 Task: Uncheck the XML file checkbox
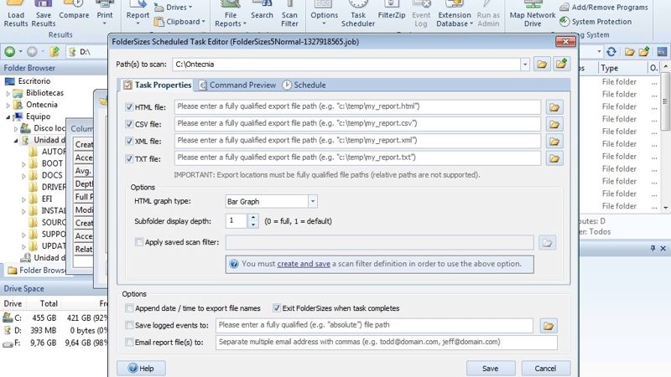(x=129, y=141)
